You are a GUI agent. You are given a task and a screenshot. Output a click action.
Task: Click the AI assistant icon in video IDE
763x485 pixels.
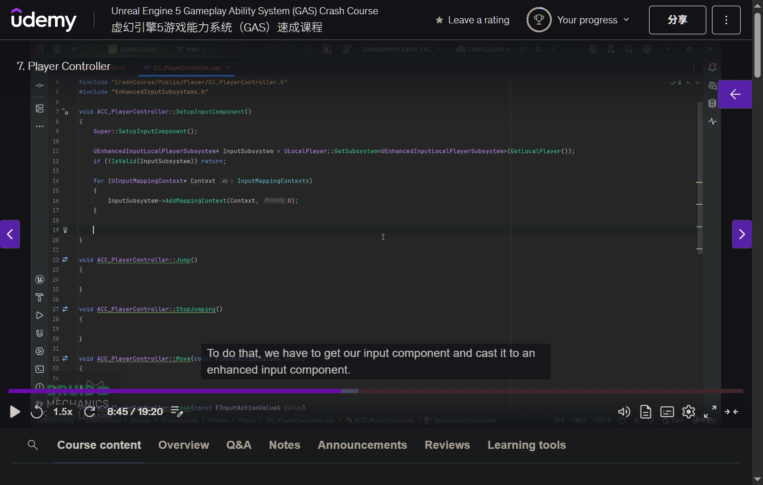[712, 86]
